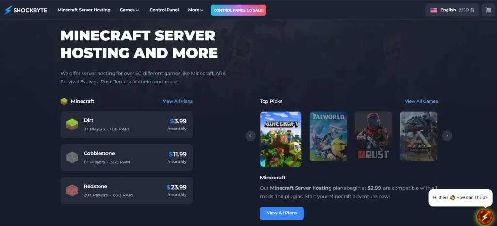Show previous Top Picks with left arrow
This screenshot has height=226, width=497.
tap(250, 136)
